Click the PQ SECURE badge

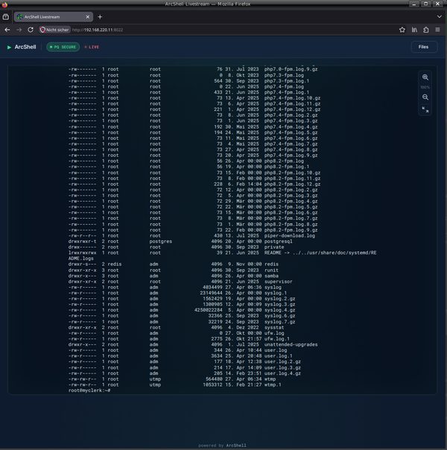[x=63, y=47]
